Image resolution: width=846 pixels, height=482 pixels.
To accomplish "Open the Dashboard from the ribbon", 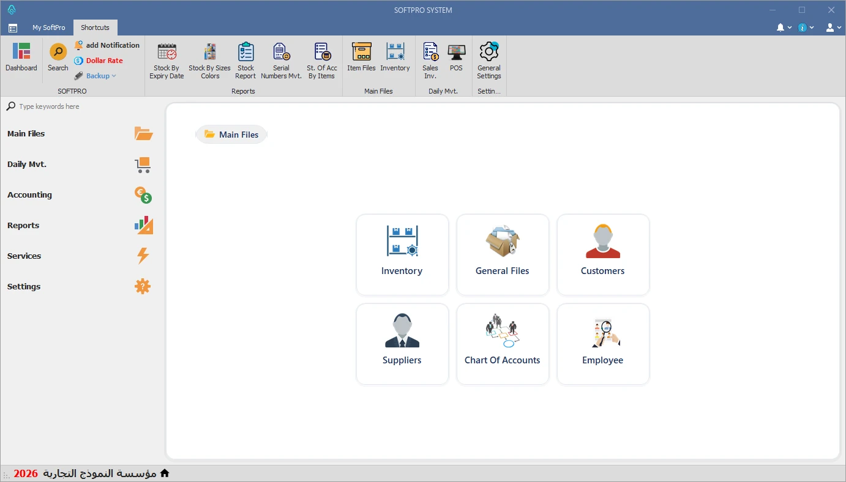I will click(x=21, y=57).
